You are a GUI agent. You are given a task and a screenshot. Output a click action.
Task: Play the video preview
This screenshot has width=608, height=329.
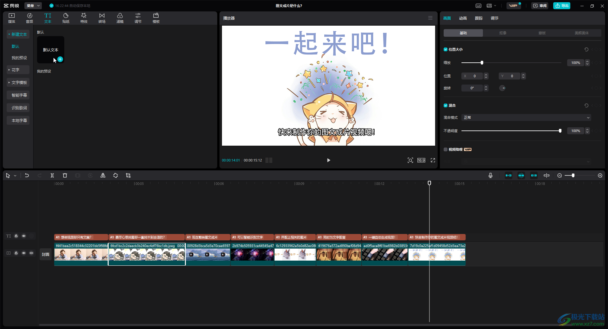[x=329, y=160]
